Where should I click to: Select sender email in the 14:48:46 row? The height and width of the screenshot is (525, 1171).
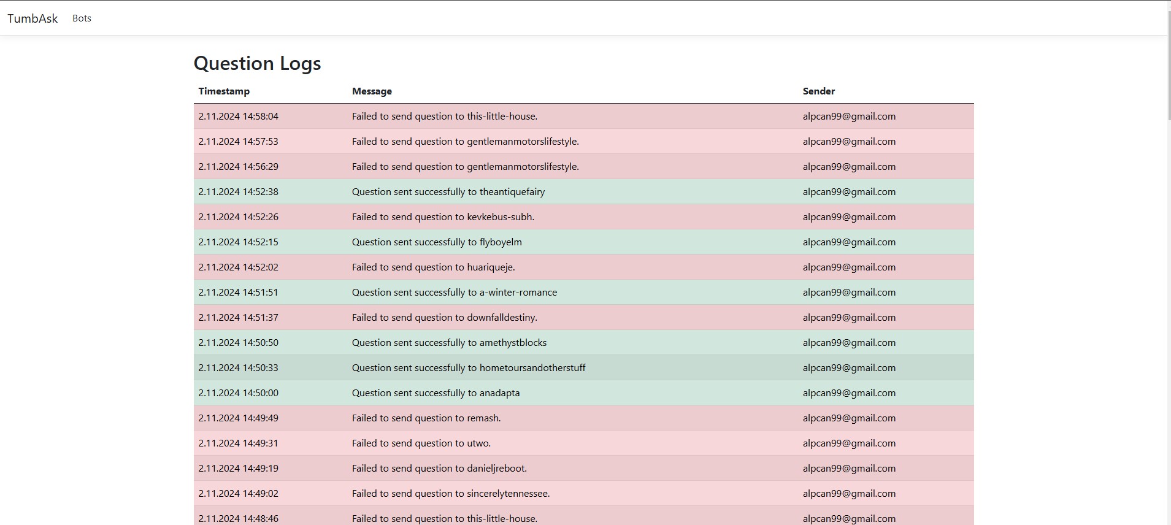[x=849, y=519]
